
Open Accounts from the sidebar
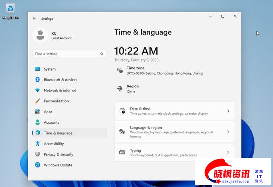(x=51, y=123)
